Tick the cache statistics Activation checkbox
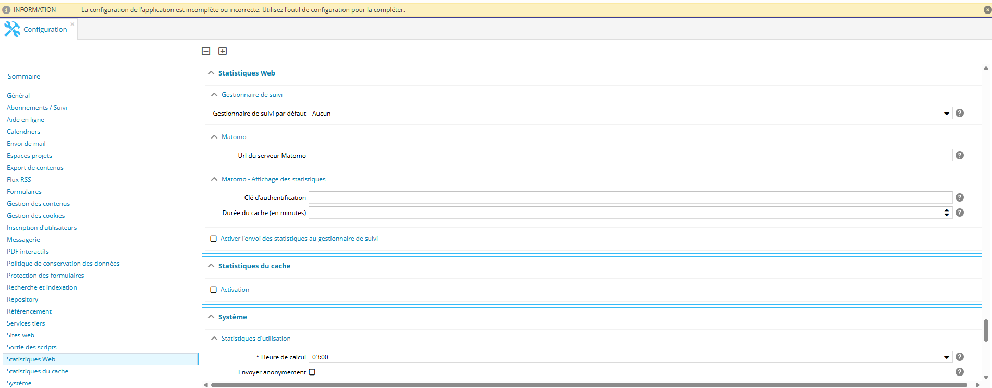This screenshot has width=992, height=388. point(214,290)
